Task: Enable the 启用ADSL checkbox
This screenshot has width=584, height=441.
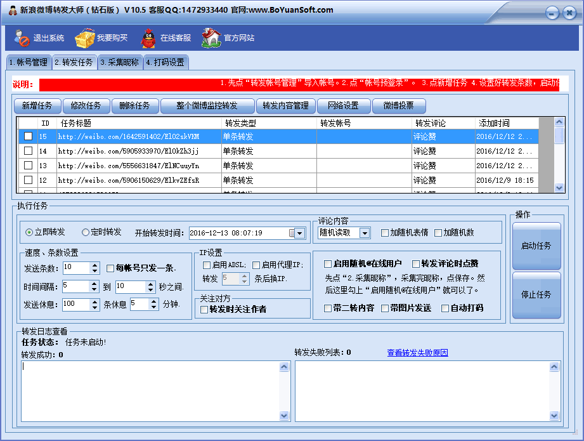Action: point(206,265)
